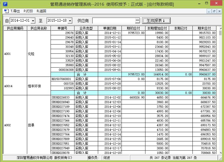Click the application logo icon in title bar
This screenshot has height=162, width=224.
coord(5,4)
